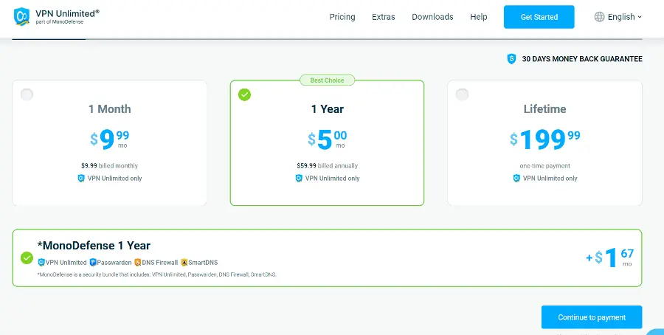Click VPN Unlimited icon in 1 Month card
The width and height of the screenshot is (664, 335).
click(81, 179)
